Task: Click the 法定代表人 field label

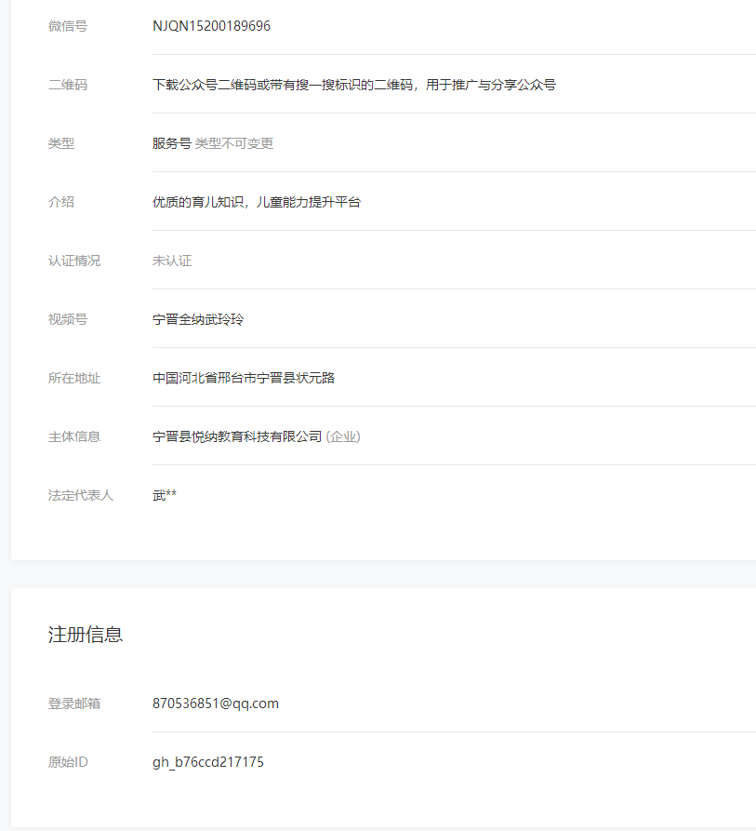Action: click(81, 495)
